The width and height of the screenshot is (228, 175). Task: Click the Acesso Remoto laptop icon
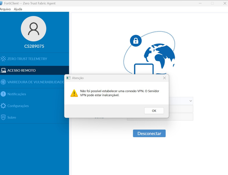[x=3, y=70]
